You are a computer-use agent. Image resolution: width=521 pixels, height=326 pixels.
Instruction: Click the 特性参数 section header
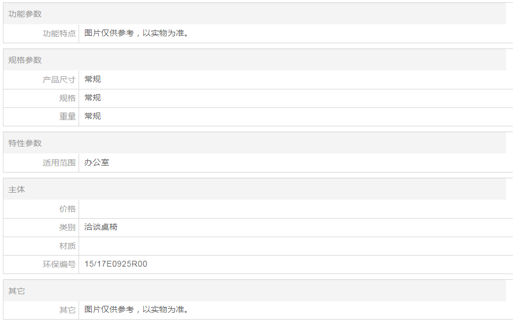tap(25, 143)
